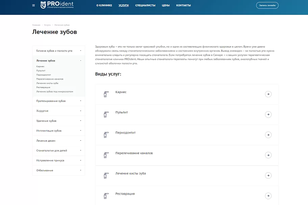308x205 pixels.
Task: Open Лечение зубов под микроскопом sublink
Action: tap(55, 92)
